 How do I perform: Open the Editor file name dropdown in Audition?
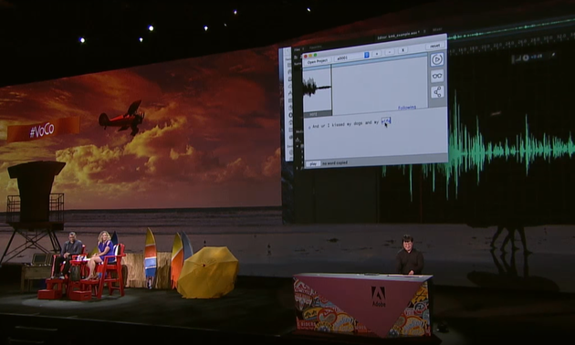tap(398, 37)
